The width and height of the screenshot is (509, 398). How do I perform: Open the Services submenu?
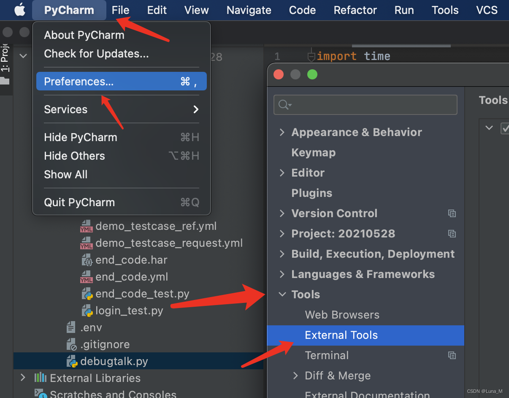[x=122, y=109]
